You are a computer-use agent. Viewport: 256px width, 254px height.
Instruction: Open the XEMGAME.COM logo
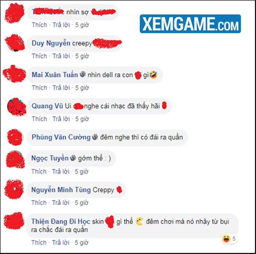(x=190, y=24)
